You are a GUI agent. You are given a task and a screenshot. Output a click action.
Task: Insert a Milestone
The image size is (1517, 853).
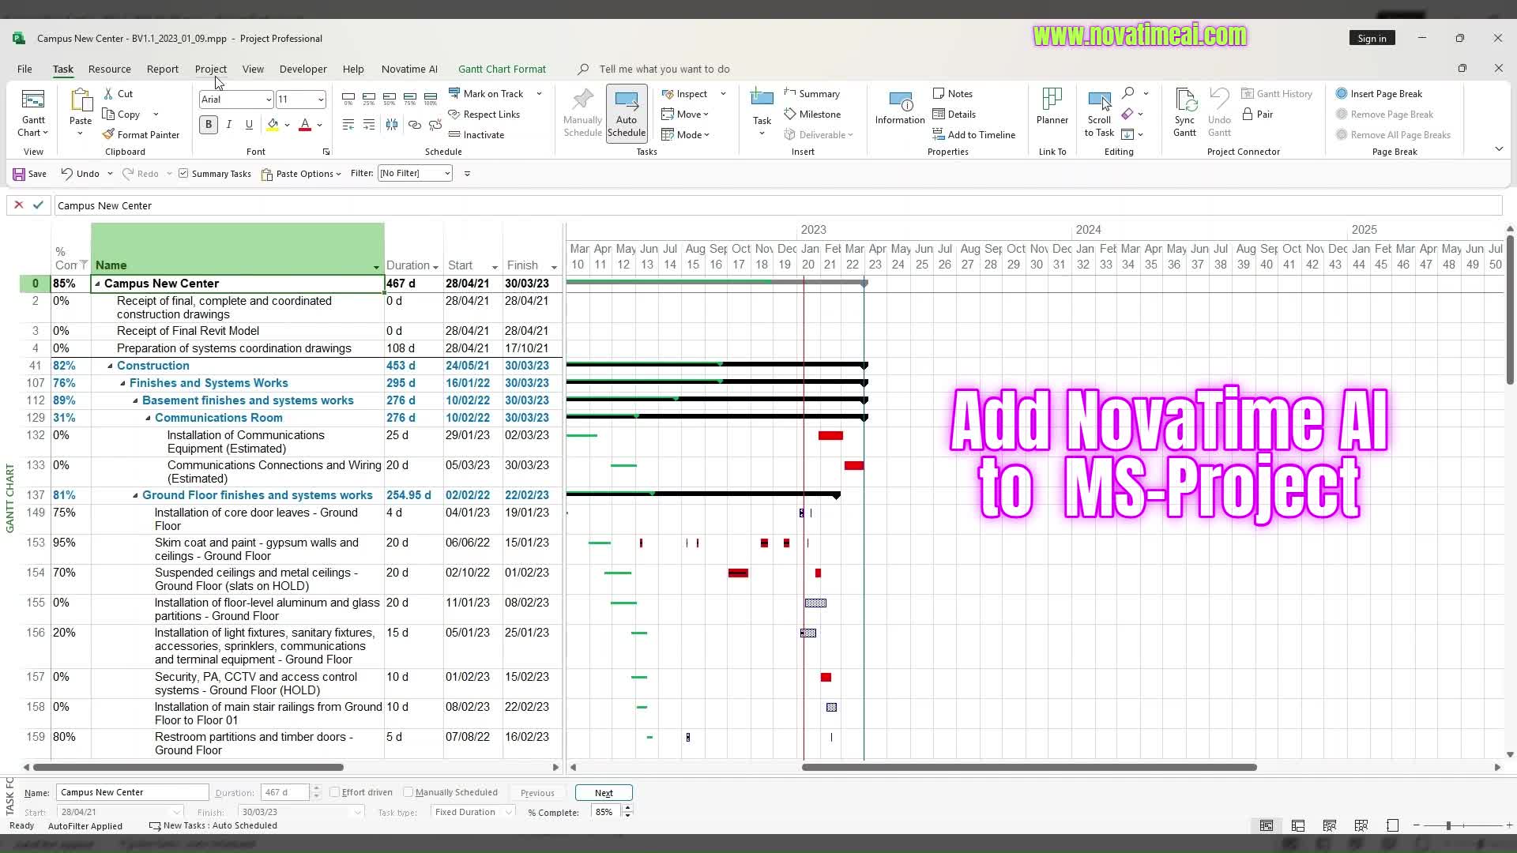(812, 114)
